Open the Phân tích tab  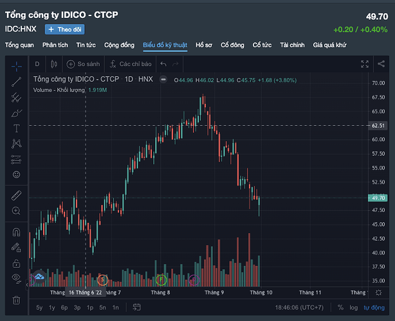55,45
